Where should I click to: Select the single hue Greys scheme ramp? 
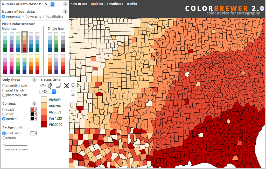[63, 42]
